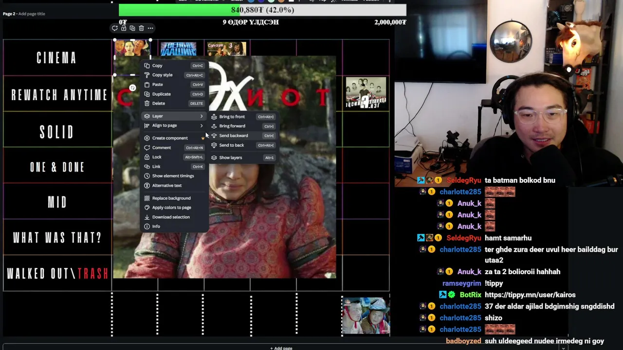Click the Bring to front icon

coord(214,117)
